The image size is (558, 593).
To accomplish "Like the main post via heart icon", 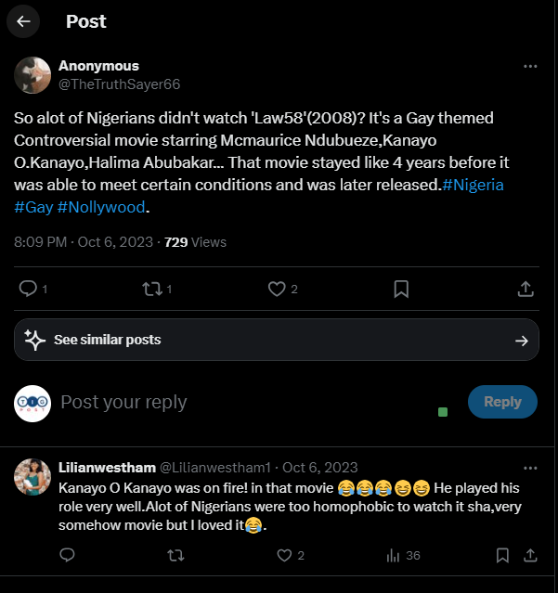I will click(277, 289).
